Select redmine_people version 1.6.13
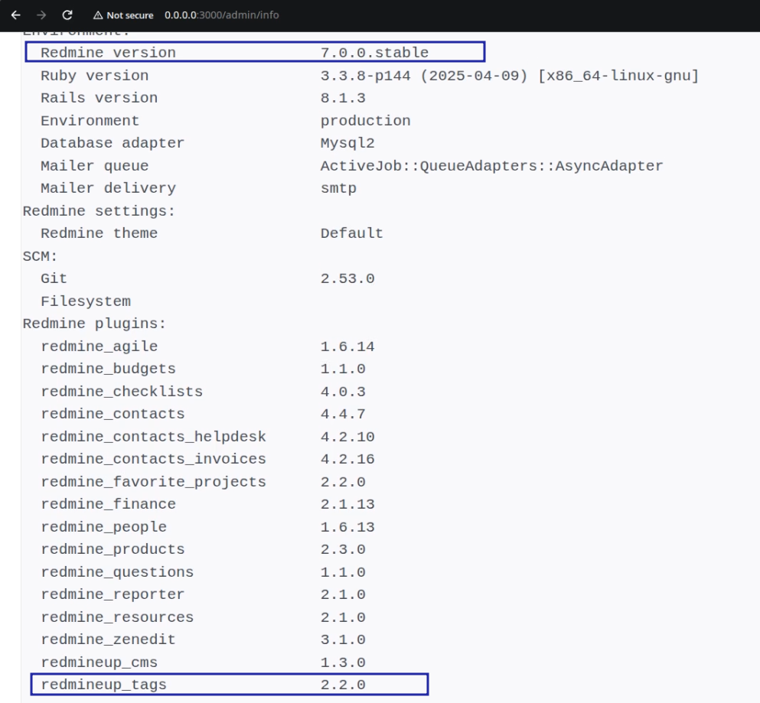The width and height of the screenshot is (760, 703). coord(347,526)
